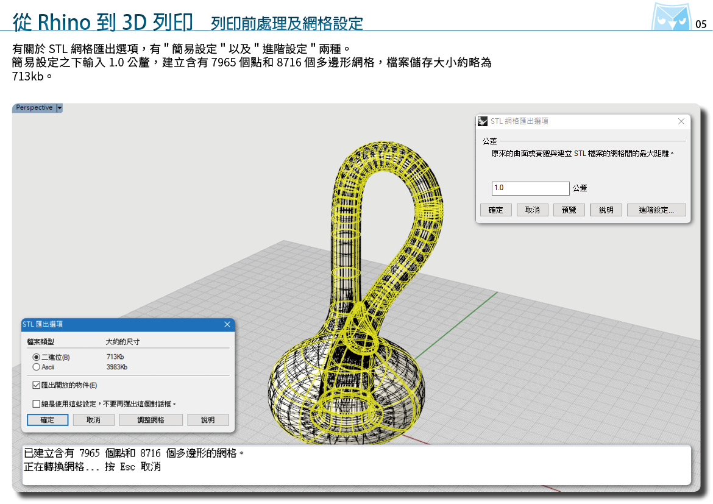Open 說明 help in STL 匯出選項 dialog
Viewport: 713px width, 504px height.
pos(208,420)
